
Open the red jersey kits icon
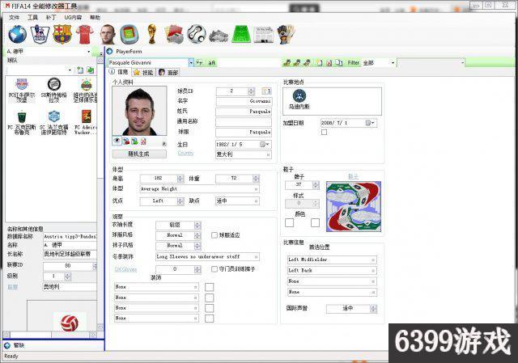tap(85, 34)
